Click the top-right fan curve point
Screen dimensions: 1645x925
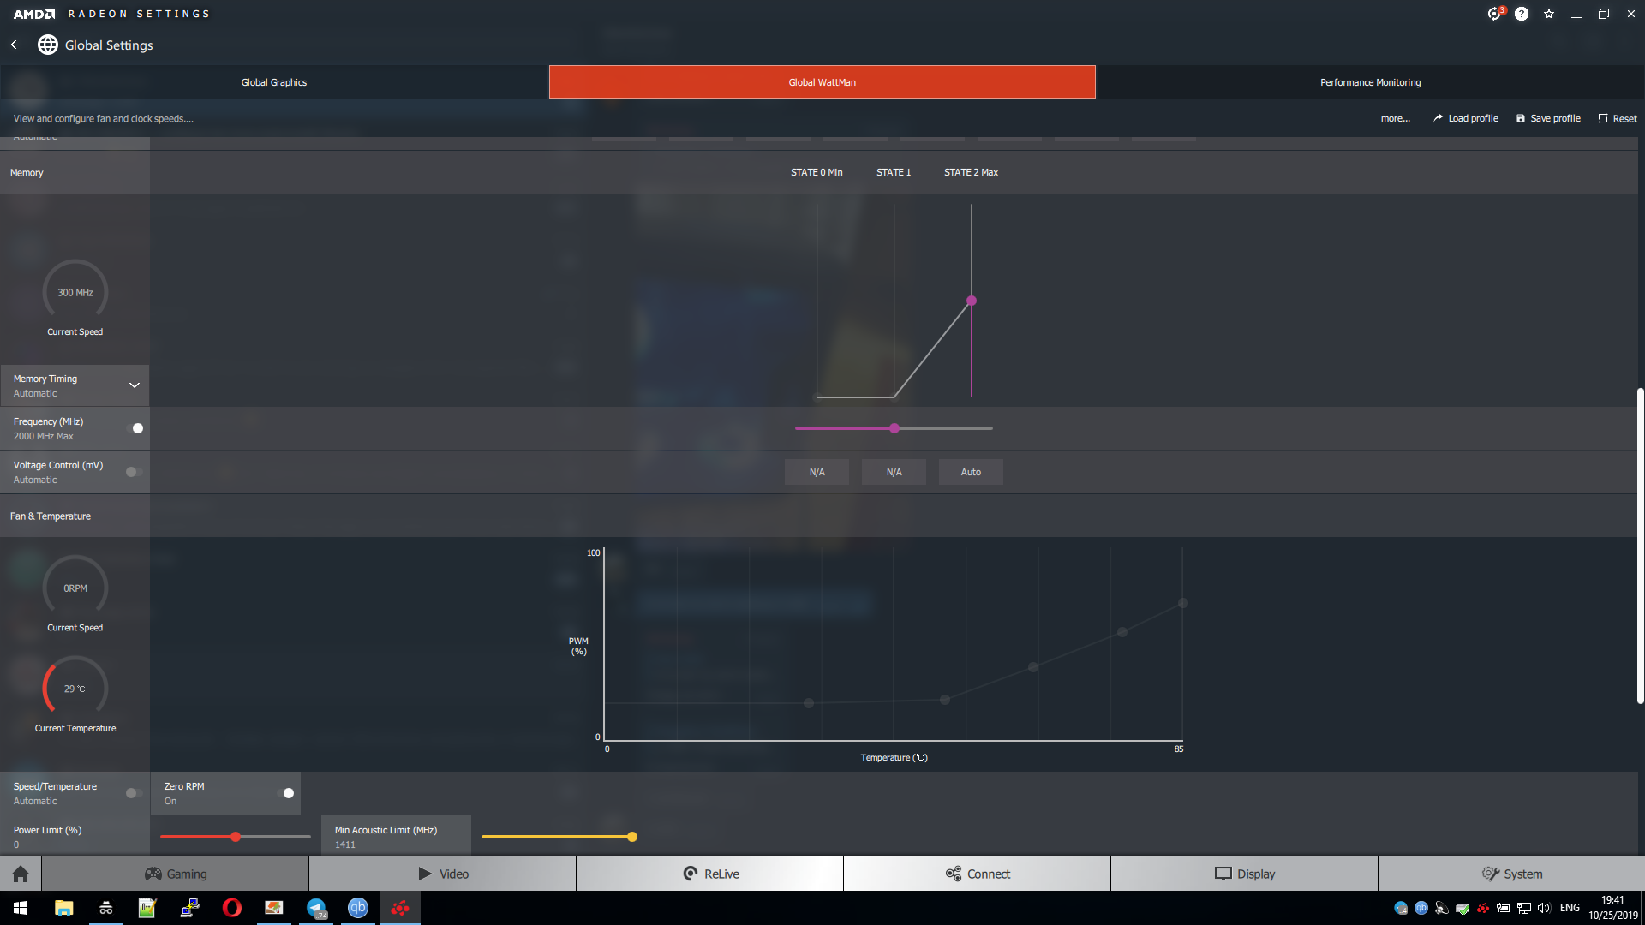point(1183,603)
